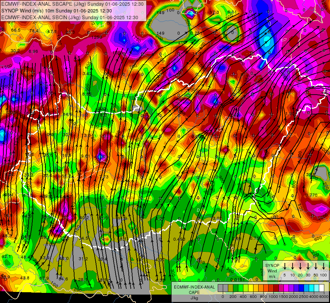The image size is (330, 303).
Task: Click the 3.42 value on the map
Action: coord(87,74)
